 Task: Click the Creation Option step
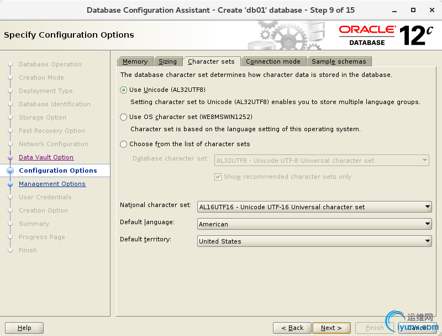44,210
